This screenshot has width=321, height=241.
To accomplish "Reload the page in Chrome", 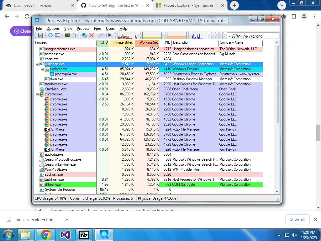I will (27, 16).
